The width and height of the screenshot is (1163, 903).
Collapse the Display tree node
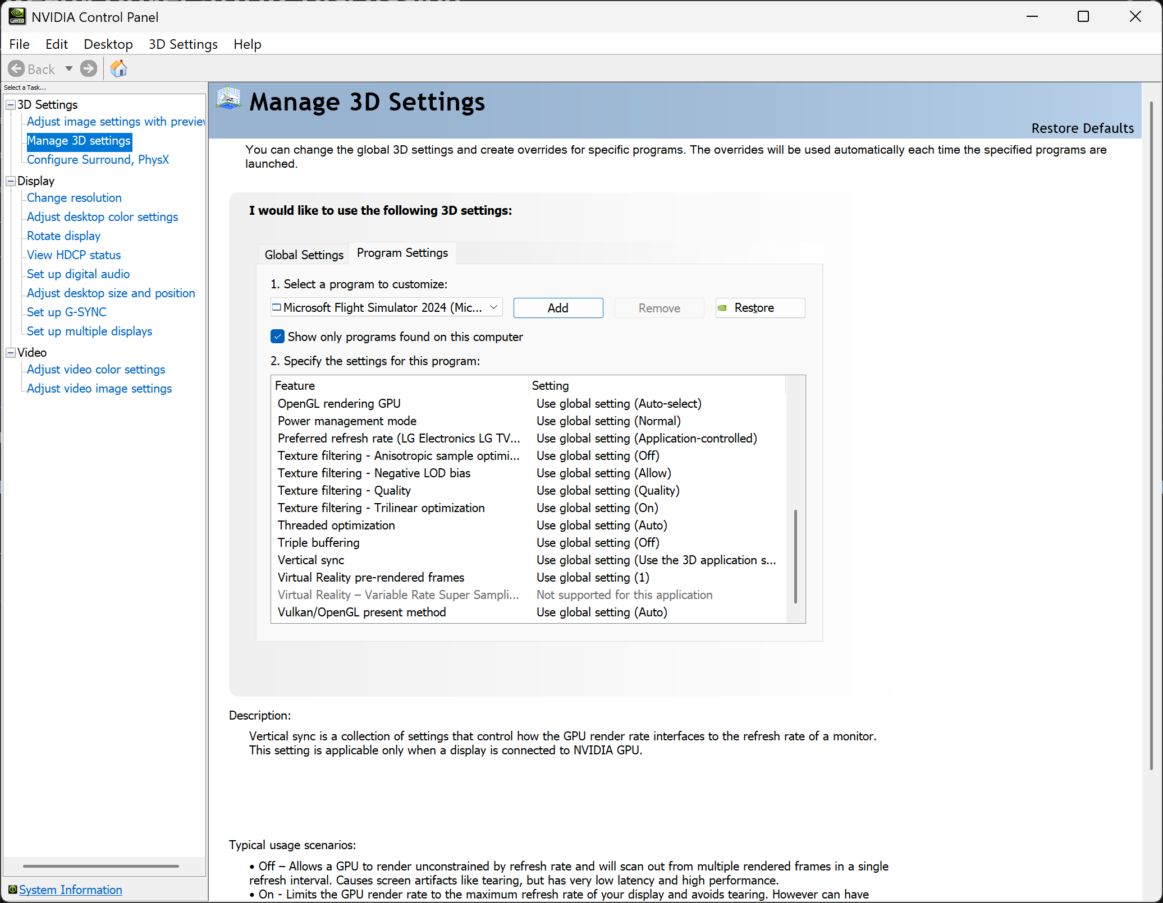(x=11, y=181)
